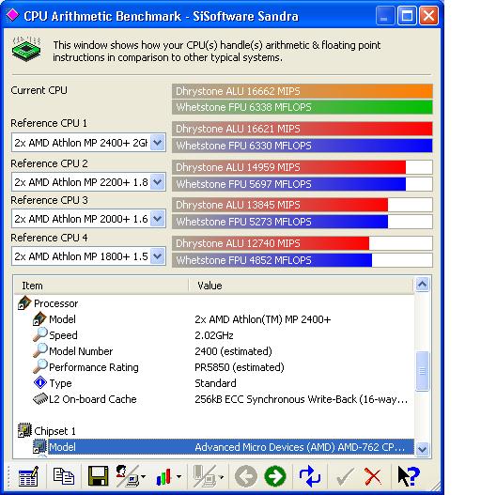Image resolution: width=481 pixels, height=495 pixels.
Task: Click the Whetstone FPU 4852 MFLOPS bar
Action: click(x=303, y=260)
